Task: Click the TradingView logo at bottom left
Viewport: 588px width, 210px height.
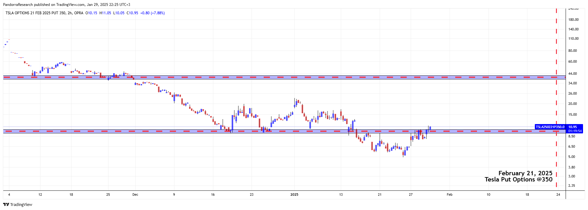Action: (x=18, y=204)
